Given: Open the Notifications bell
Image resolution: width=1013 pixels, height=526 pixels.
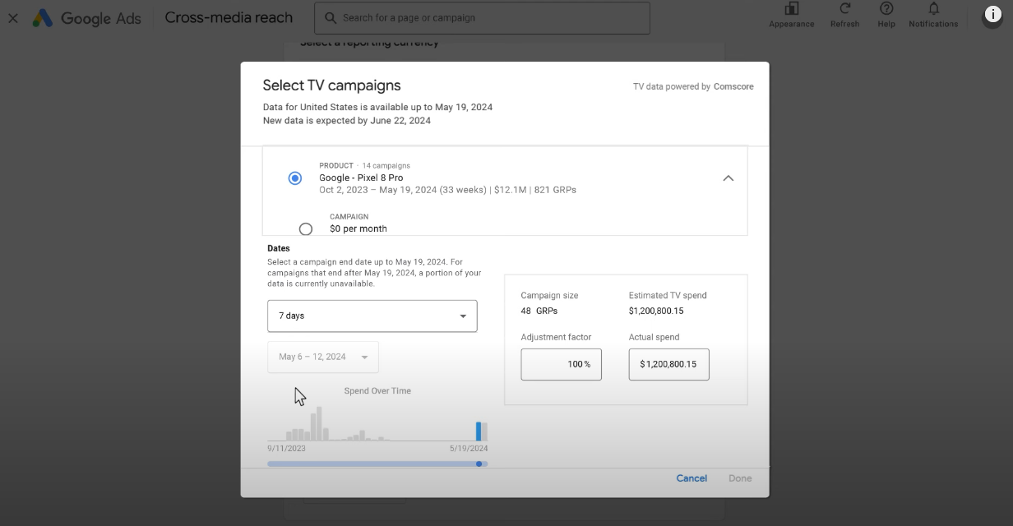Looking at the screenshot, I should pyautogui.click(x=933, y=9).
